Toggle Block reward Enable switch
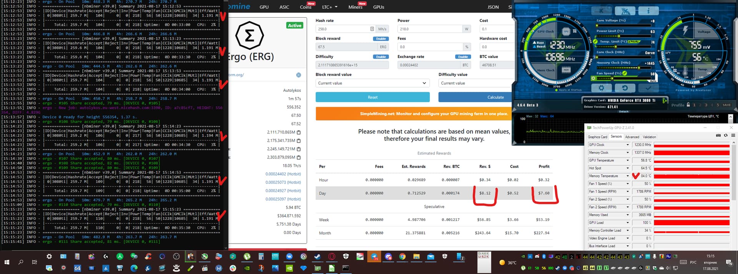738x274 pixels. click(381, 39)
